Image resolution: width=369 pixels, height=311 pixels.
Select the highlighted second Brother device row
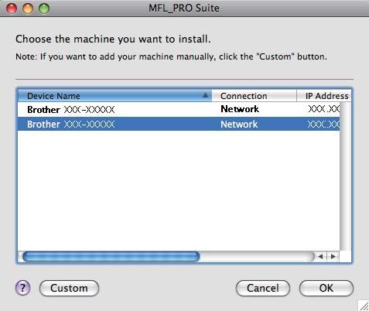pos(179,124)
